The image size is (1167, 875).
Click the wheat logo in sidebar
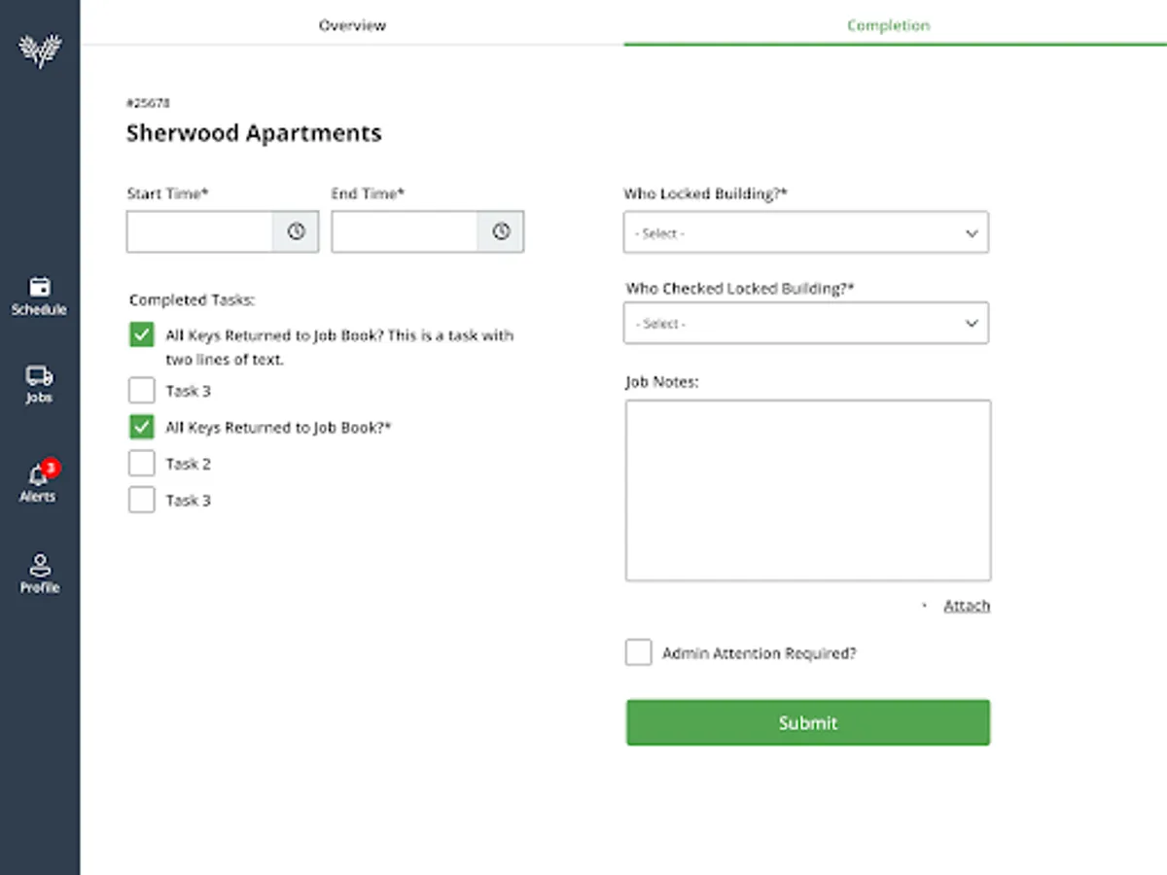[x=40, y=51]
